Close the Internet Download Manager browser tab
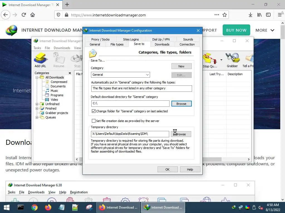285x213 pixels. pyautogui.click(x=58, y=5)
